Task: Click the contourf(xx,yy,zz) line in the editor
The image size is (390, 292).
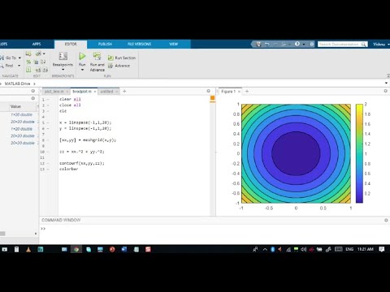Action: pos(82,163)
